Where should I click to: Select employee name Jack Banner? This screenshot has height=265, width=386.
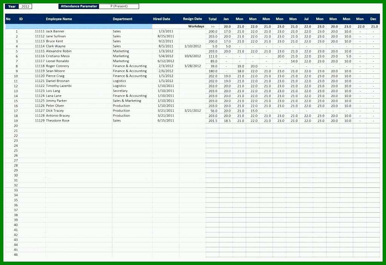tap(55, 32)
